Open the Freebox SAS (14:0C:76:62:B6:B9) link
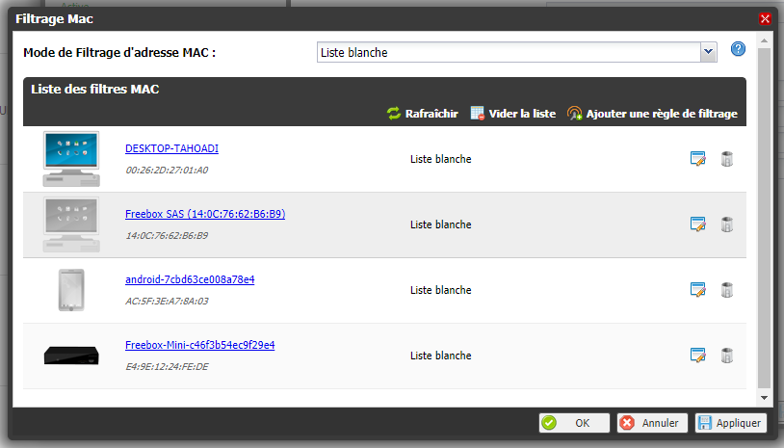784x448 pixels. pos(205,214)
